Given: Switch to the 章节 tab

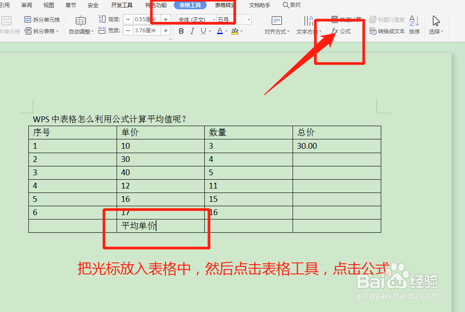Looking at the screenshot, I should 70,5.
